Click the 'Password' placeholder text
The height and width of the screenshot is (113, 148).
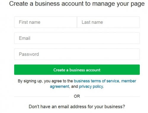29,54
